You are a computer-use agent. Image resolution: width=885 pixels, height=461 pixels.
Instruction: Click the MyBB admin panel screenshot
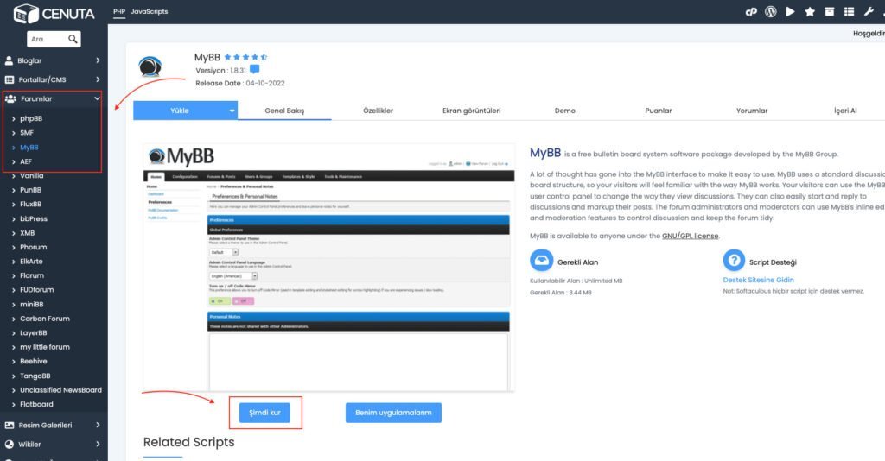[x=329, y=268]
